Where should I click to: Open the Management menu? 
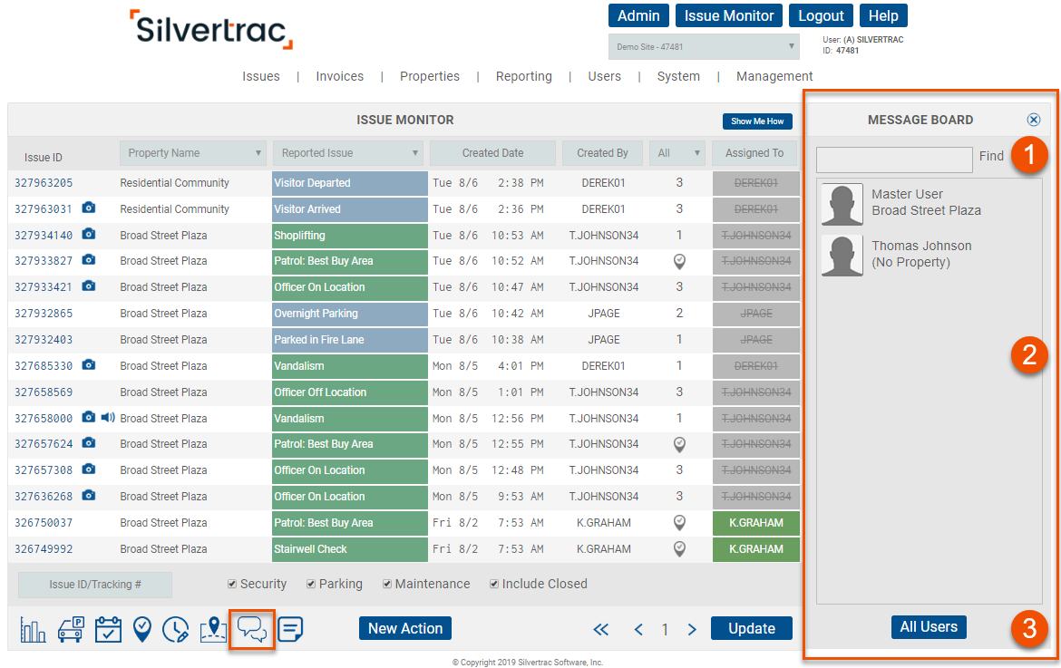[x=774, y=76]
